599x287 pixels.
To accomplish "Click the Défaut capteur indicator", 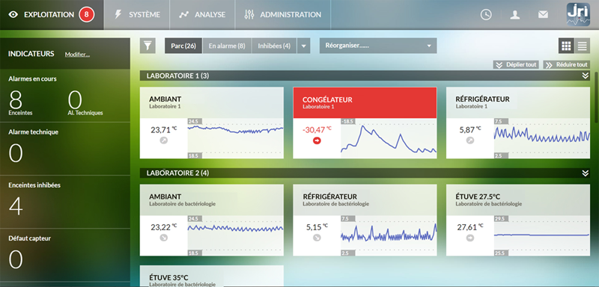I will point(65,255).
